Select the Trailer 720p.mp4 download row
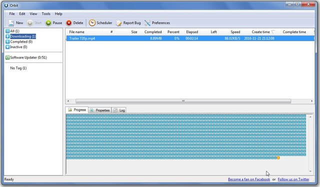320x187 pixels. click(190, 38)
